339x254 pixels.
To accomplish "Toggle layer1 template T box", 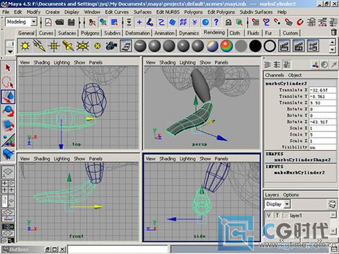I will click(x=277, y=215).
